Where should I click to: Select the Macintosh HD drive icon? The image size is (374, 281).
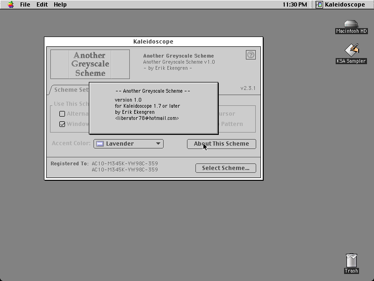pos(351,27)
